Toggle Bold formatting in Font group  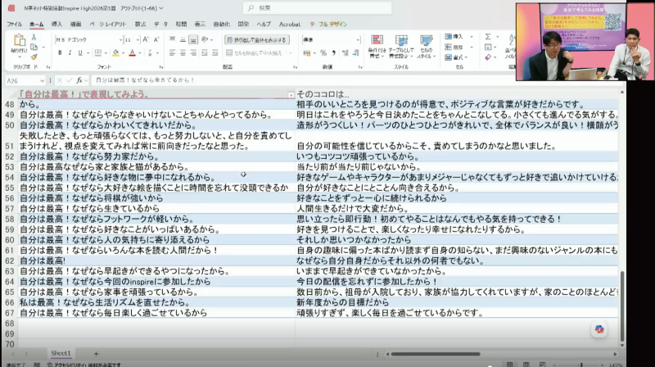pos(60,53)
